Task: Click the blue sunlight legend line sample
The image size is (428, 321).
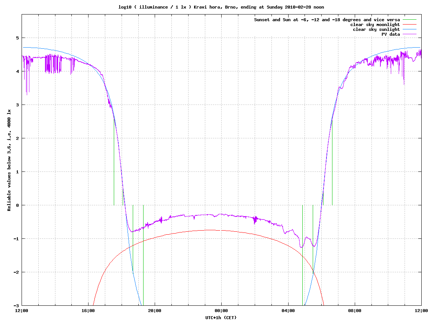Action: [409, 29]
